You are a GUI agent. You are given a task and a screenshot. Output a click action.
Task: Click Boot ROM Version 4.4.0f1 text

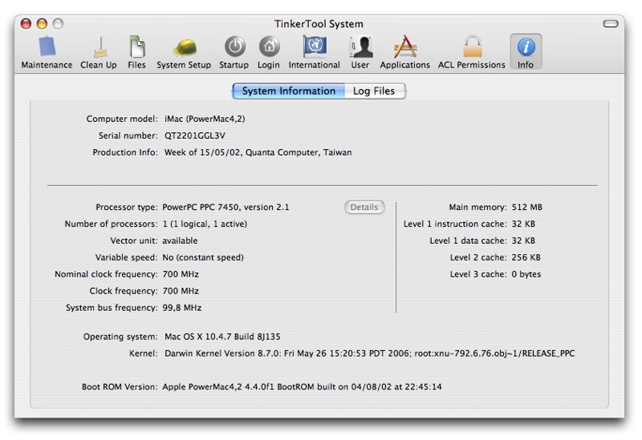click(302, 387)
